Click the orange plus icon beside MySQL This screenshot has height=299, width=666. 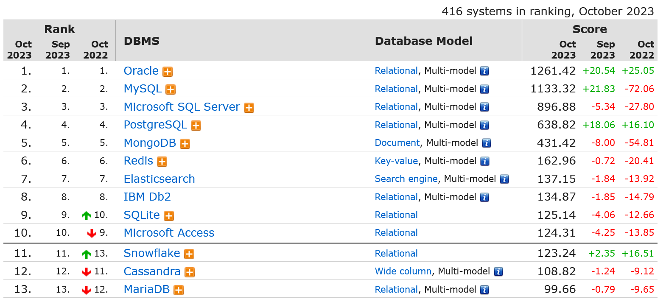(x=171, y=89)
